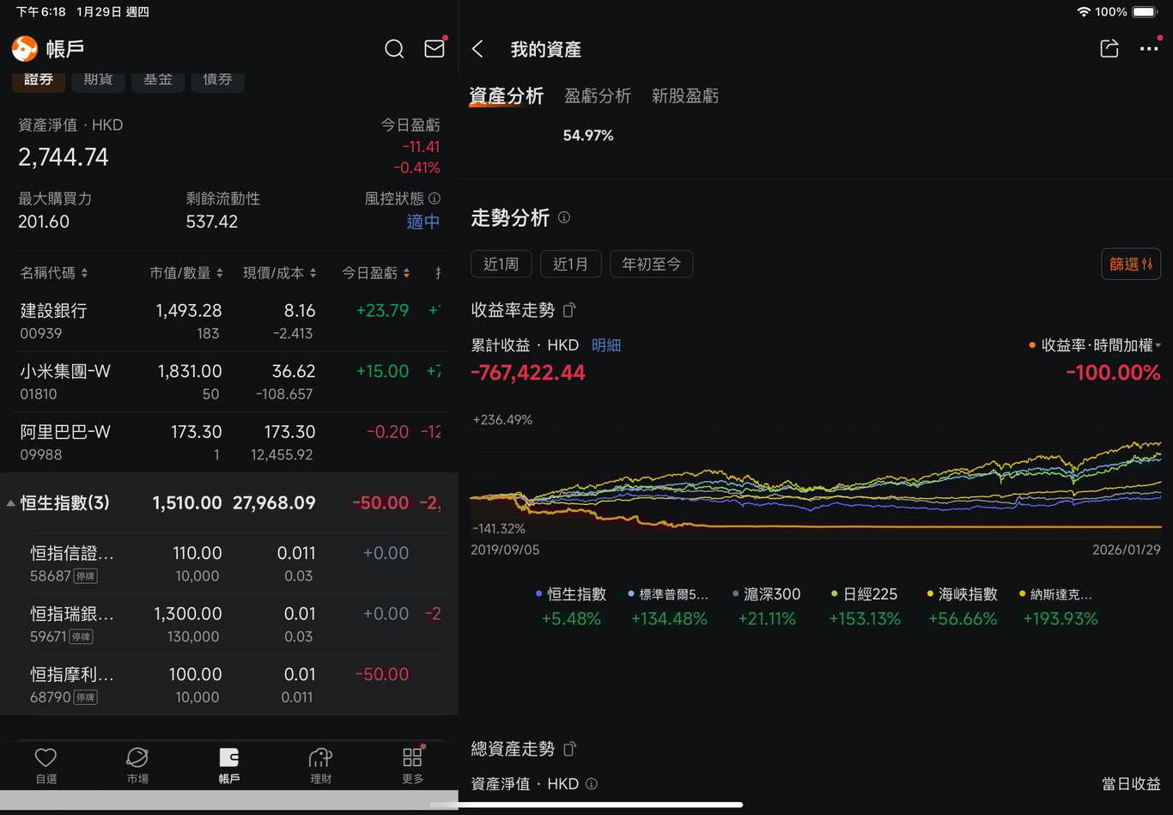Switch to the 證券 tab
The height and width of the screenshot is (815, 1173).
tap(39, 80)
